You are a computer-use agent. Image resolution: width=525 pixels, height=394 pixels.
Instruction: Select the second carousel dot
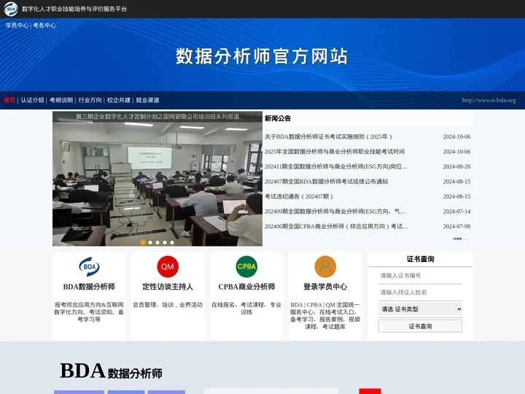click(x=150, y=242)
